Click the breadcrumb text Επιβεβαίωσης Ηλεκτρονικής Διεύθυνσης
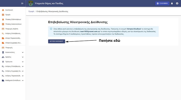This screenshot has height=100, width=181. [52, 11]
